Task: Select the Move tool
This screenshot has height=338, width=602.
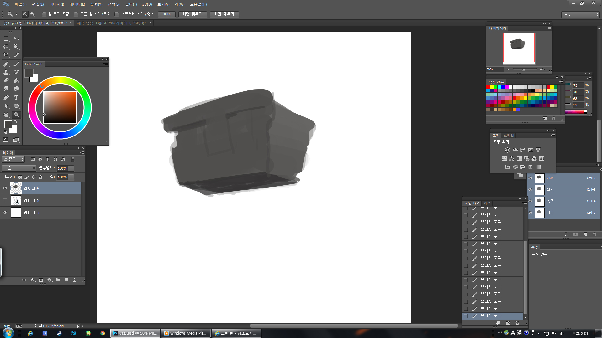Action: point(16,39)
